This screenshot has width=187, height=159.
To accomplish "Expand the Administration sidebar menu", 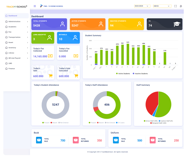I will [17, 22].
